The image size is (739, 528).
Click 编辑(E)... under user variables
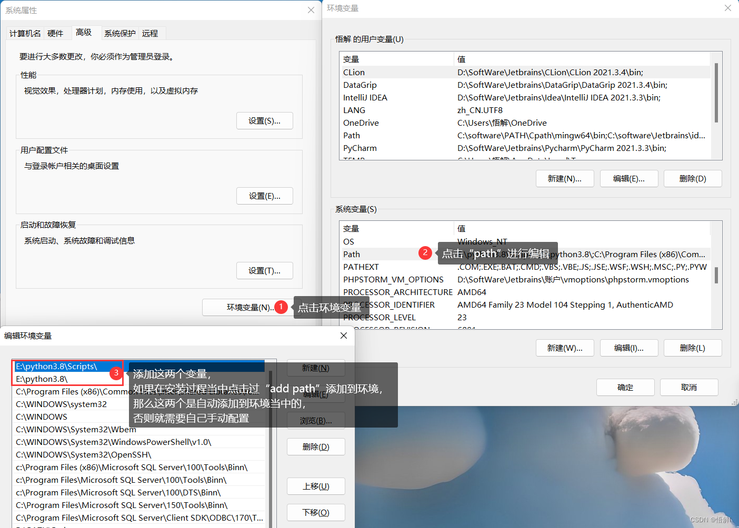[x=629, y=179]
